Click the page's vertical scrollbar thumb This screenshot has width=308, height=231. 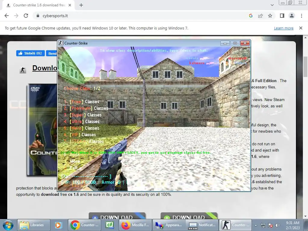305,67
